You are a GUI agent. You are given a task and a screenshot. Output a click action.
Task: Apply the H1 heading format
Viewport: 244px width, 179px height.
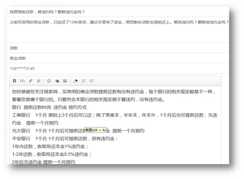coord(23,80)
